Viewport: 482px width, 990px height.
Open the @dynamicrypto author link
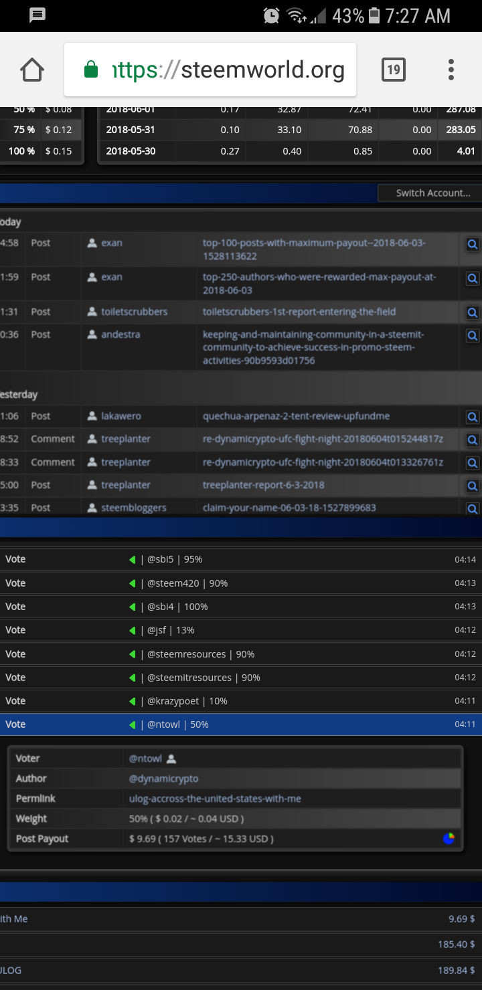coord(164,779)
